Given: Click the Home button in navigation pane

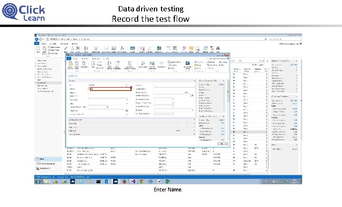Looking at the screenshot, I should (x=43, y=159).
